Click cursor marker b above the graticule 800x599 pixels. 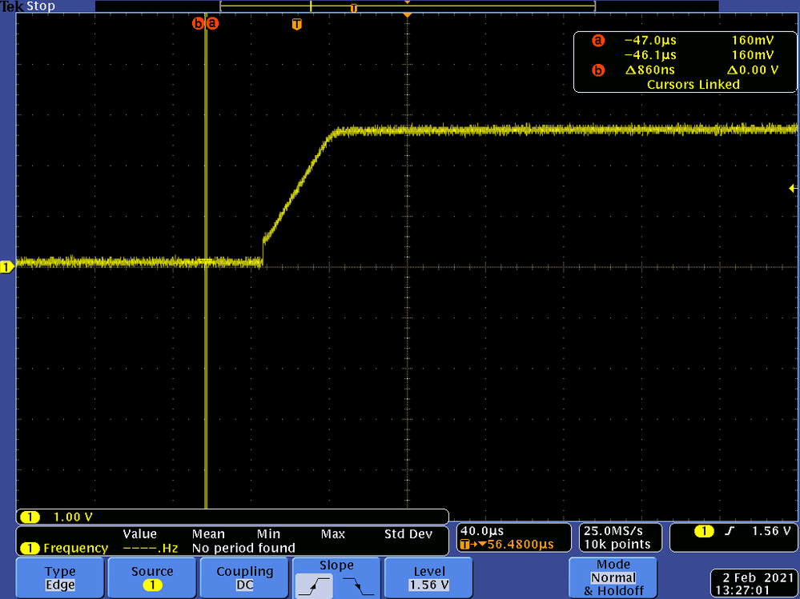[198, 23]
